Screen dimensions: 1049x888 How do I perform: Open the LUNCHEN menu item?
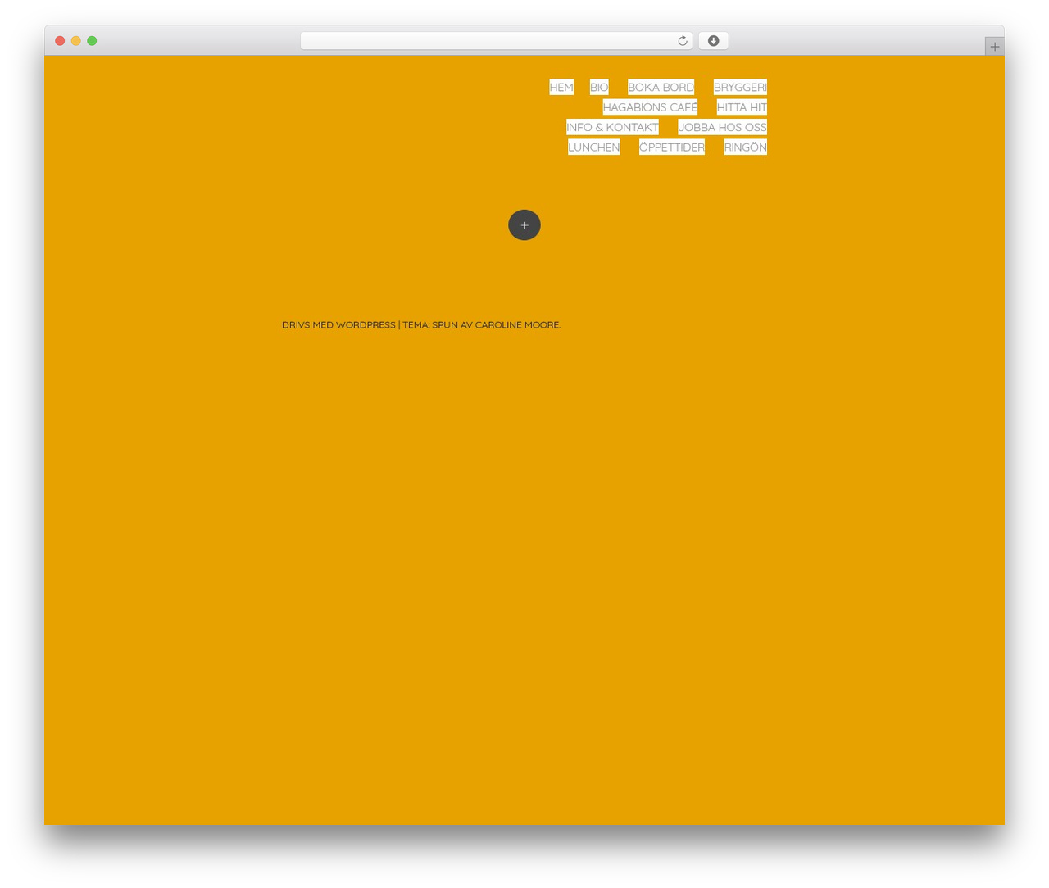tap(593, 147)
